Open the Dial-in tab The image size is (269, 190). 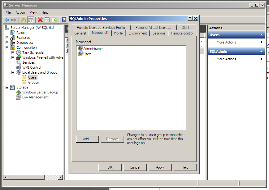point(186,28)
